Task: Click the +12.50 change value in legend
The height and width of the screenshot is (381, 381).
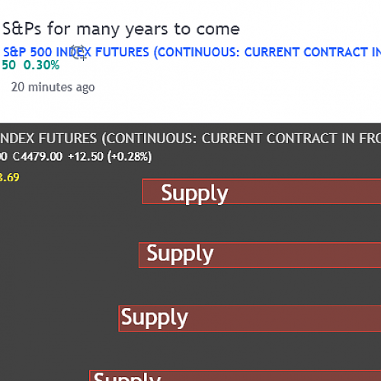Action: click(x=86, y=156)
